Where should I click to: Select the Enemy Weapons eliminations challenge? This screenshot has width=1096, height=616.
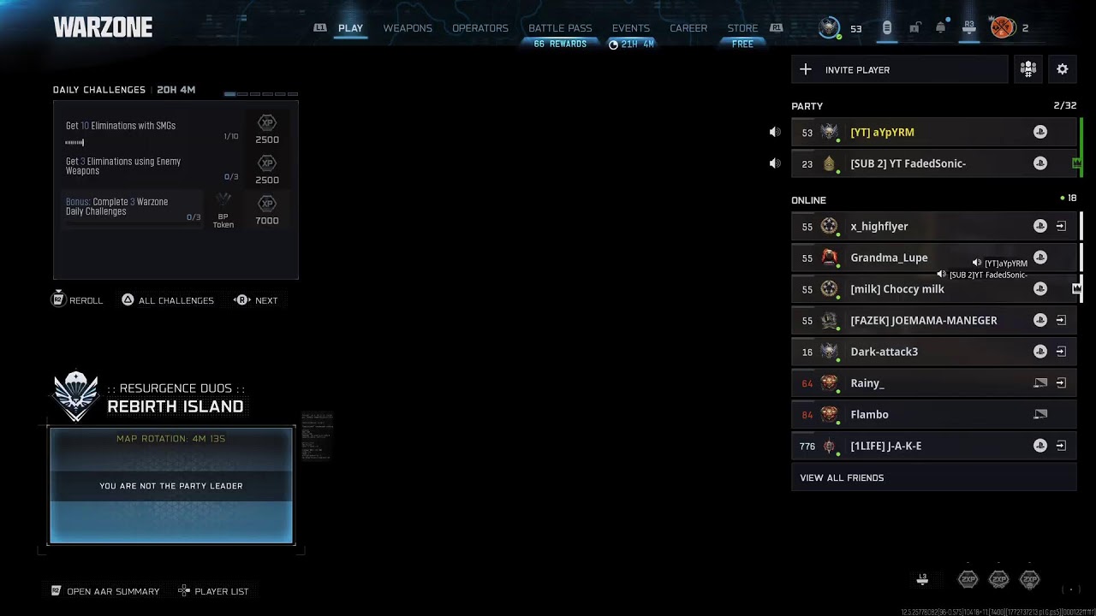coord(152,169)
